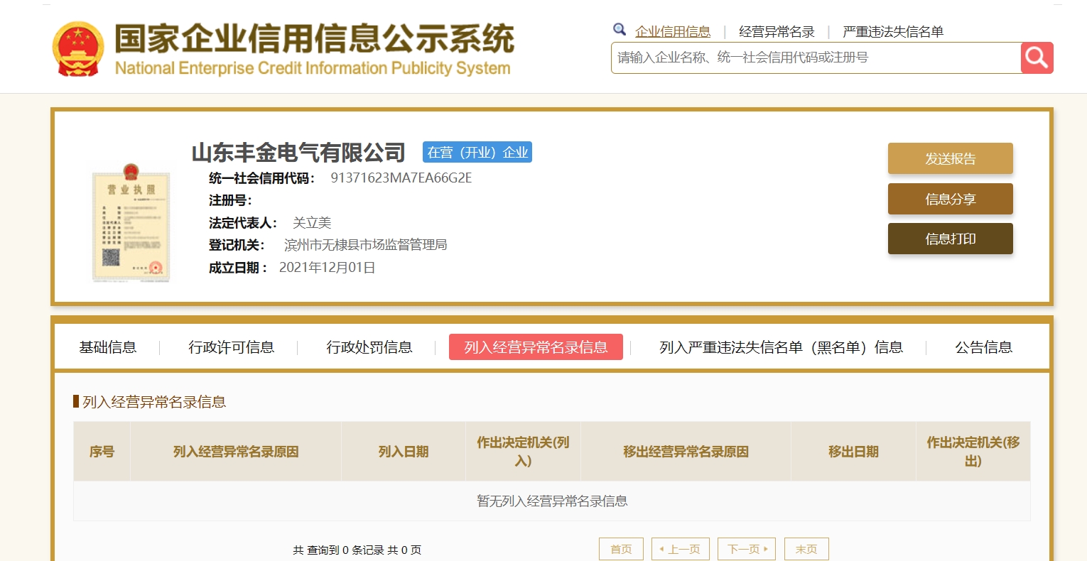Switch to the 基础信息 tab
This screenshot has width=1087, height=561.
pos(108,347)
